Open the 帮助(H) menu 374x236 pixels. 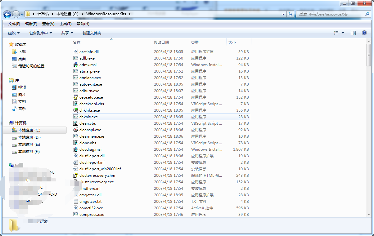coord(83,24)
